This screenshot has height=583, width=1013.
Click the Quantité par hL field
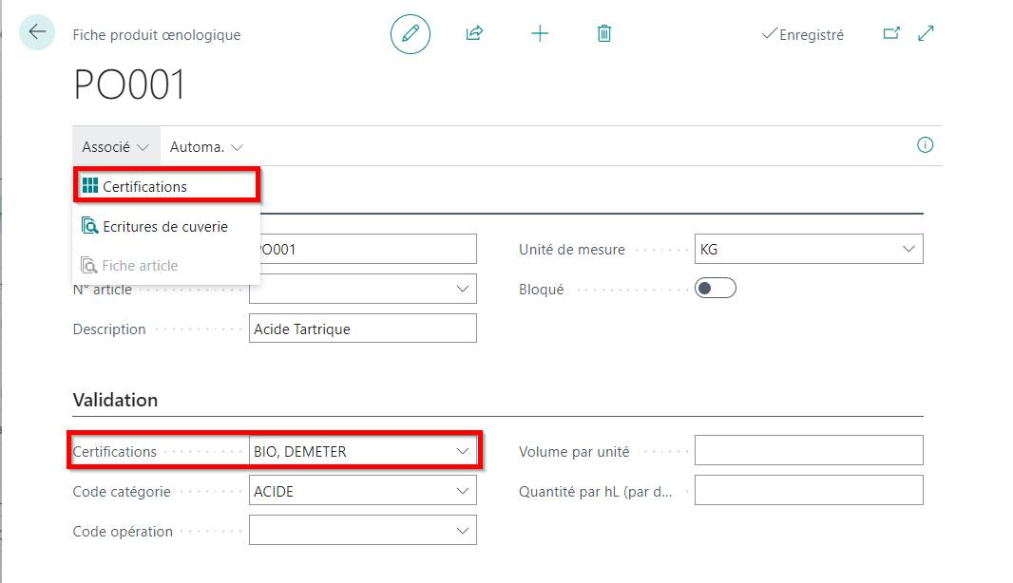(x=809, y=491)
